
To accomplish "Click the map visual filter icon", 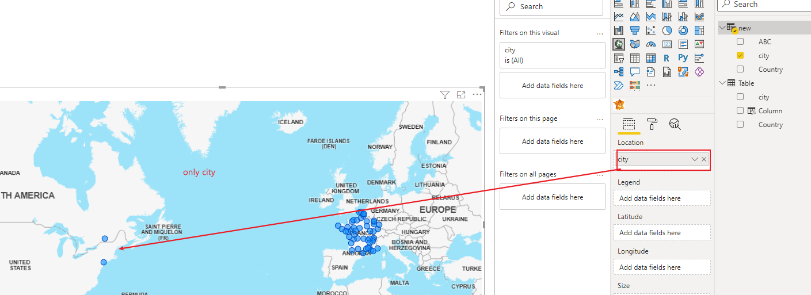I will (x=444, y=95).
